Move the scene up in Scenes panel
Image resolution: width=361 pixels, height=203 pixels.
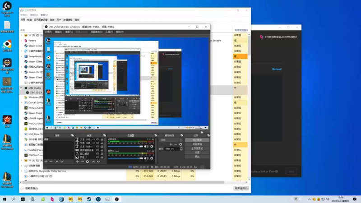57,162
